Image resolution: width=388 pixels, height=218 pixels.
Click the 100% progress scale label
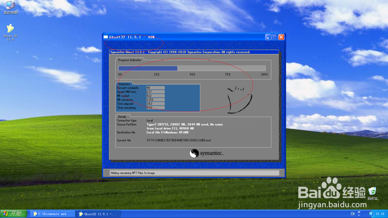[x=264, y=74]
